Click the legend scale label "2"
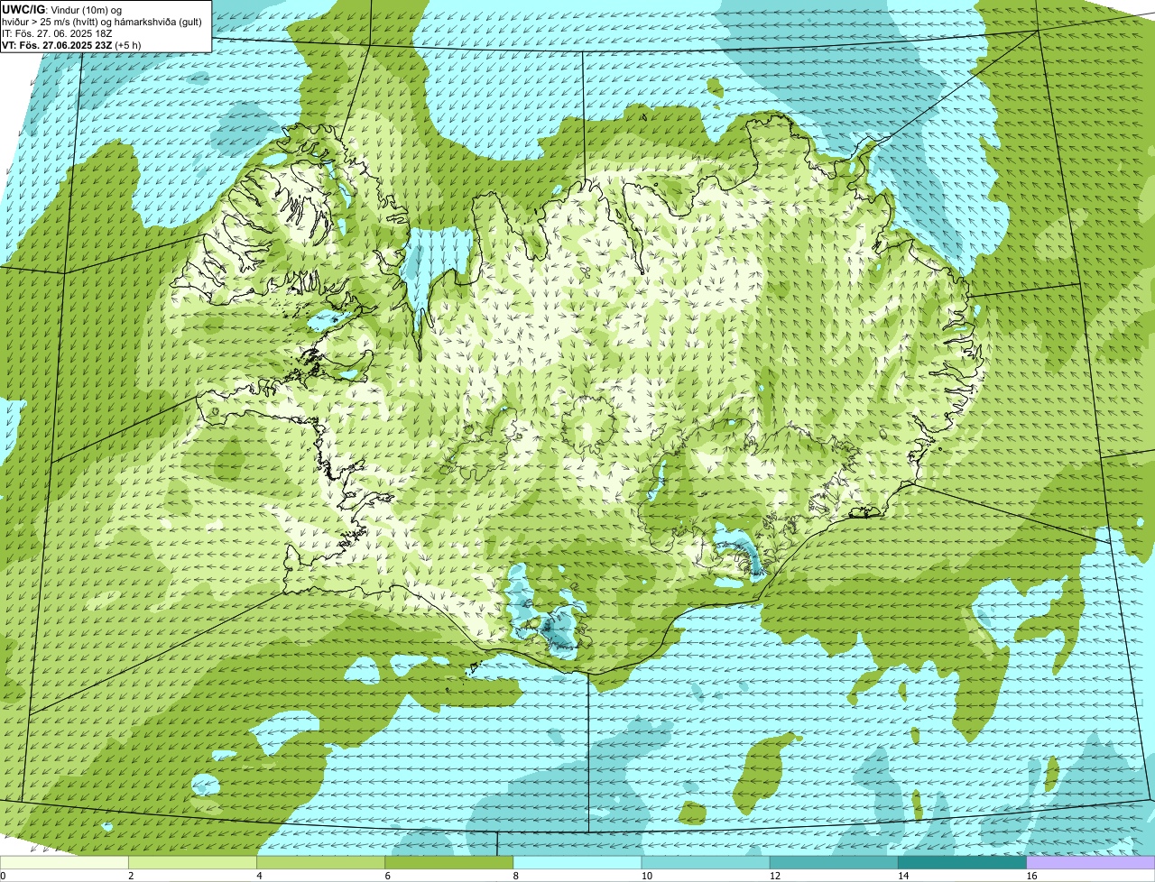The width and height of the screenshot is (1155, 882). click(131, 876)
